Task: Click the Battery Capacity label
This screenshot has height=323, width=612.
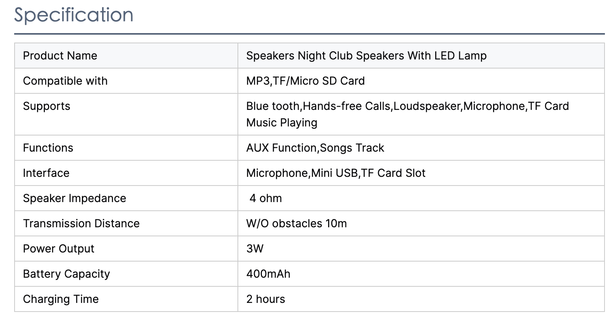Action: pyautogui.click(x=67, y=274)
